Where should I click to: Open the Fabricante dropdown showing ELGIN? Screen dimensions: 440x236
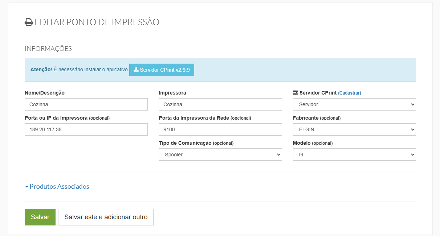pyautogui.click(x=354, y=129)
